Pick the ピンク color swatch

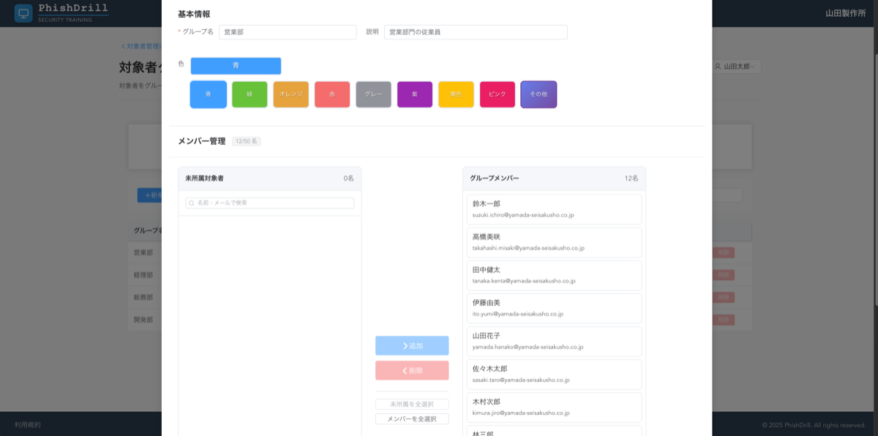[x=498, y=94]
